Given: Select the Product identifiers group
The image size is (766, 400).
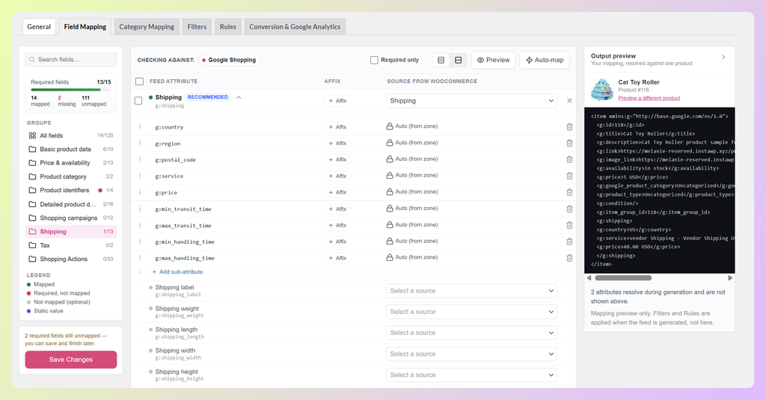Looking at the screenshot, I should (x=71, y=190).
